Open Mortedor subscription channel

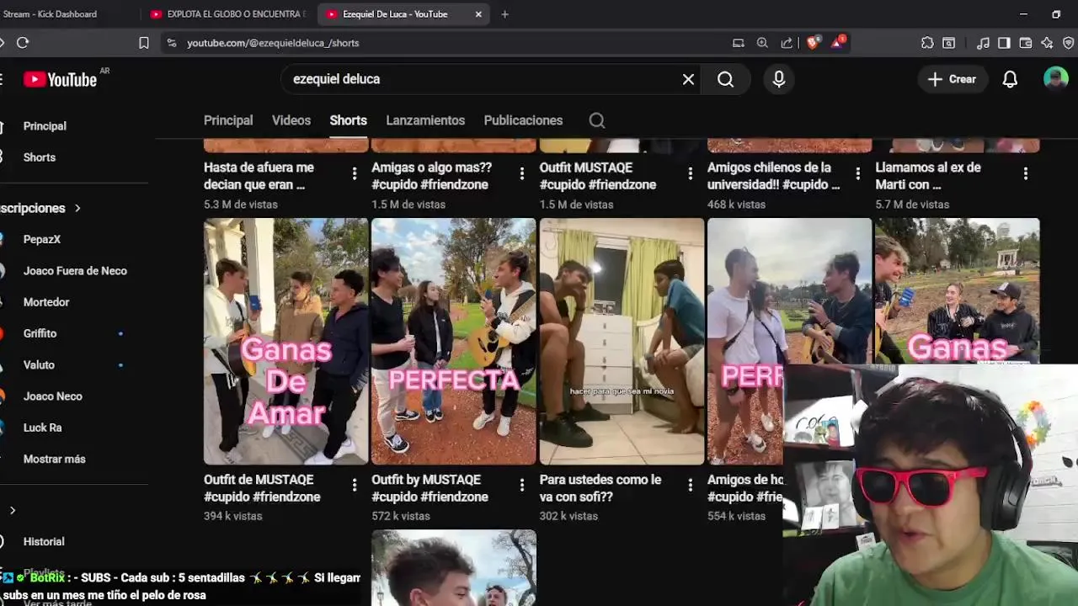coord(46,301)
